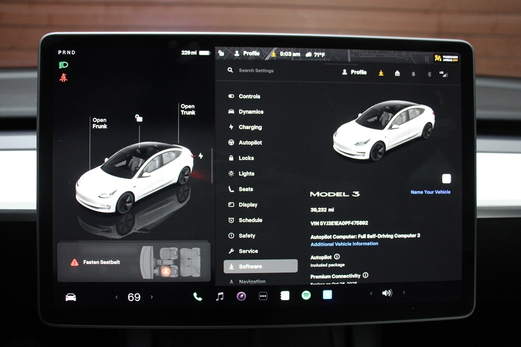
Task: Click the Bluetooth icon in settings header
Action: click(x=429, y=74)
